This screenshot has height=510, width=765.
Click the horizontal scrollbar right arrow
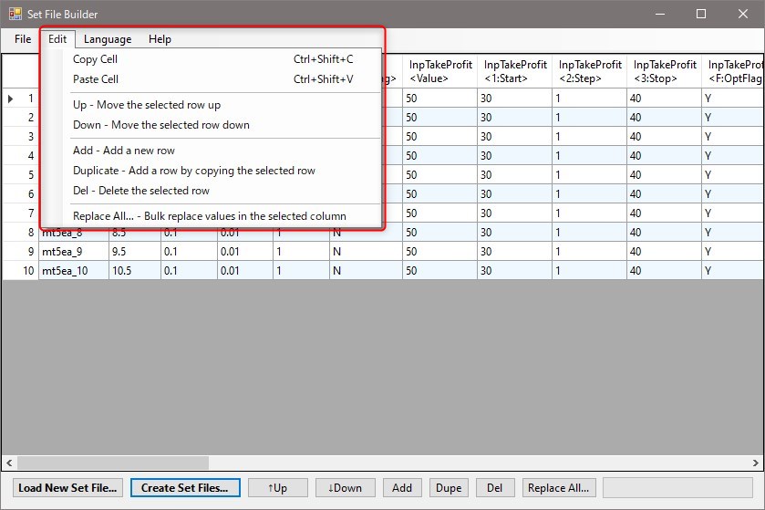point(755,463)
